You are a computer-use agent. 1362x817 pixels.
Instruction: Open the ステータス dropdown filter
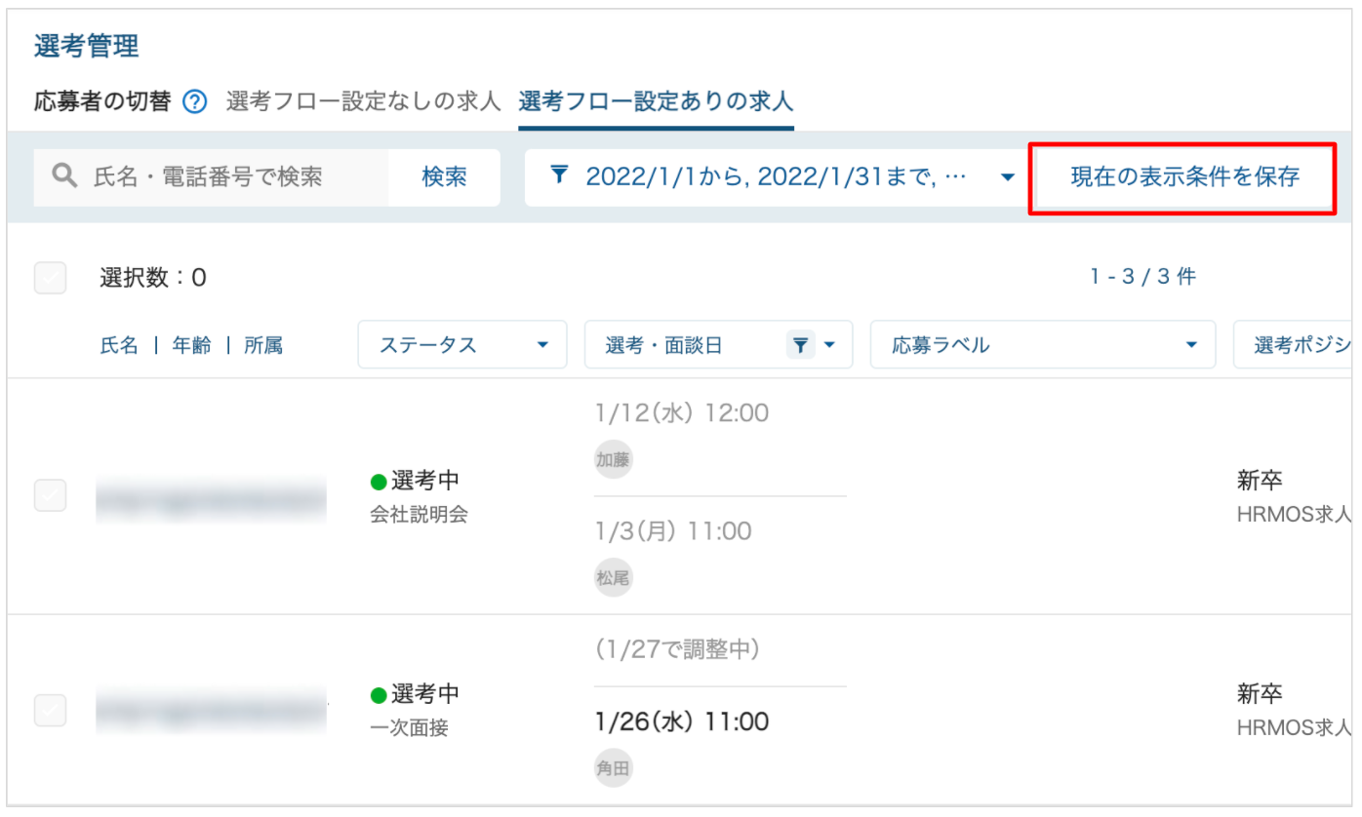[x=462, y=345]
